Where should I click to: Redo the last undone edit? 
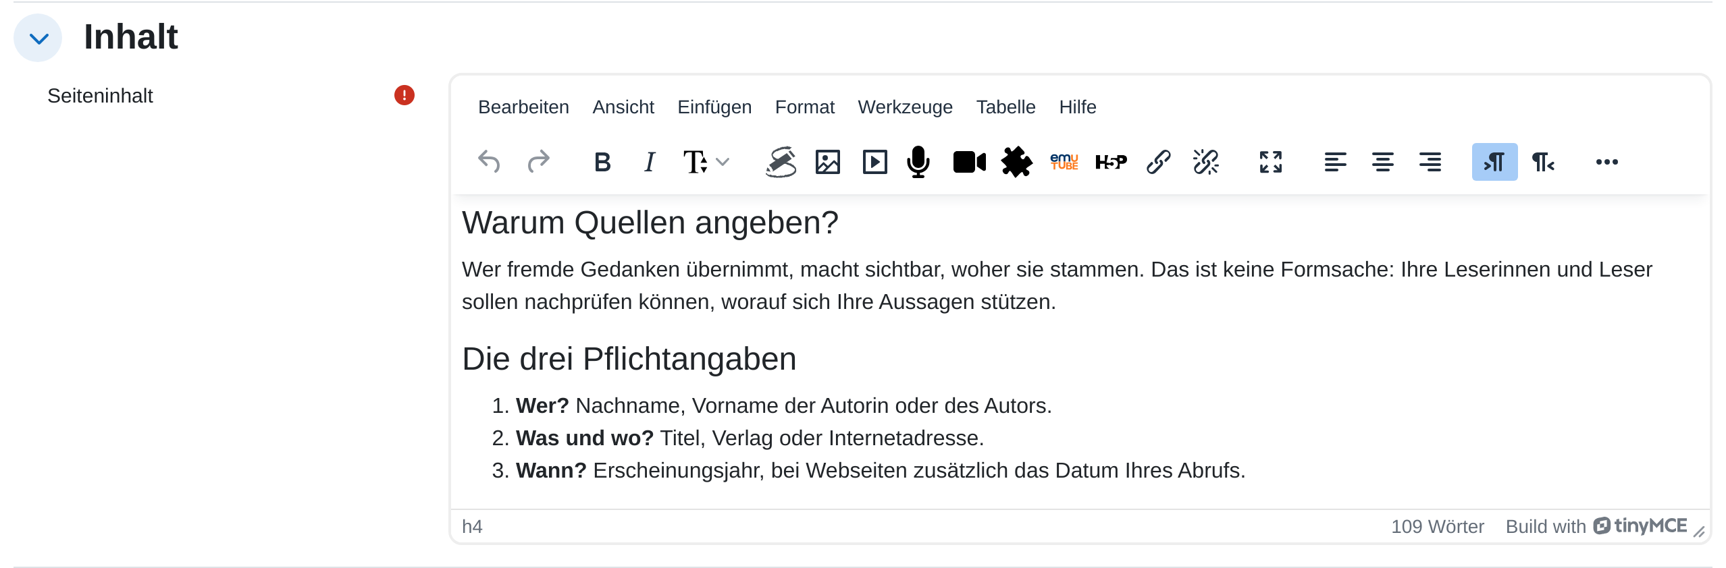[539, 162]
